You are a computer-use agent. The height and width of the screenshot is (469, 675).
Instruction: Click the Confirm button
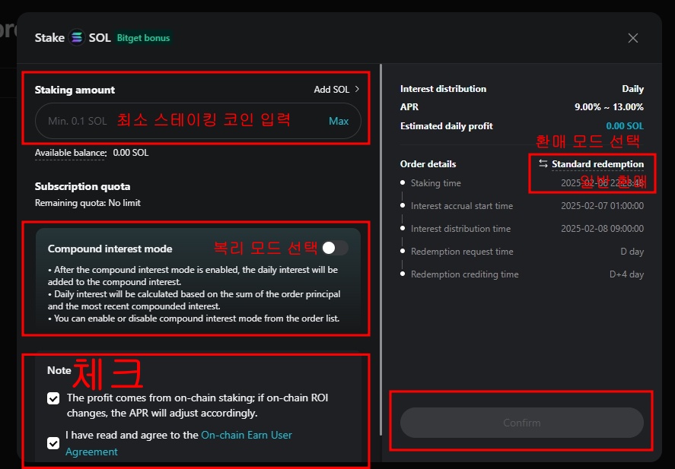522,423
